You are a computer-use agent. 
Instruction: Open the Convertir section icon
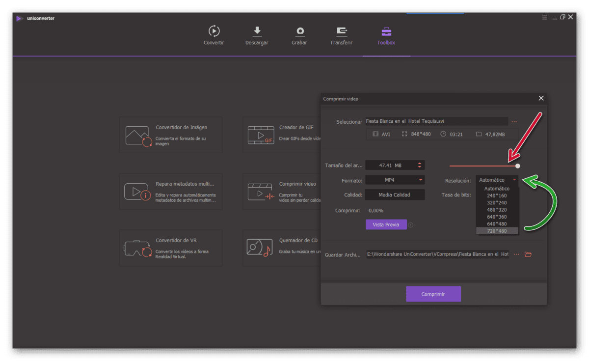(x=214, y=31)
